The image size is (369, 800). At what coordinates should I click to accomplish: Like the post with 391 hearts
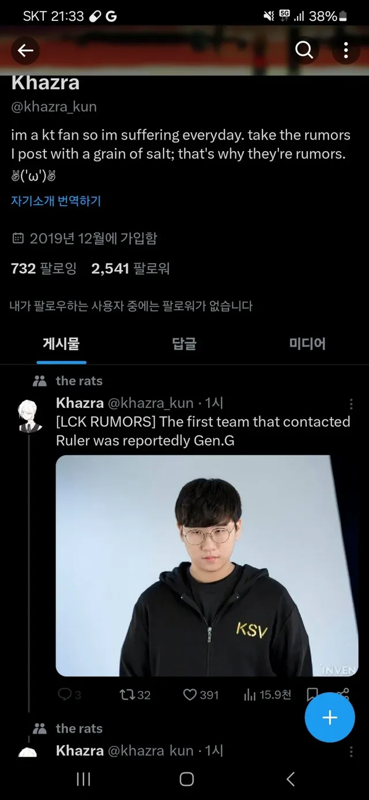tap(201, 695)
